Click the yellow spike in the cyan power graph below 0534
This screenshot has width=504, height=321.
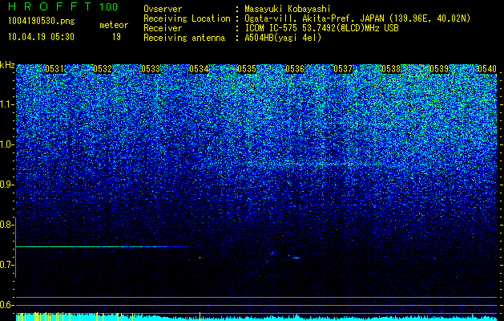click(200, 316)
